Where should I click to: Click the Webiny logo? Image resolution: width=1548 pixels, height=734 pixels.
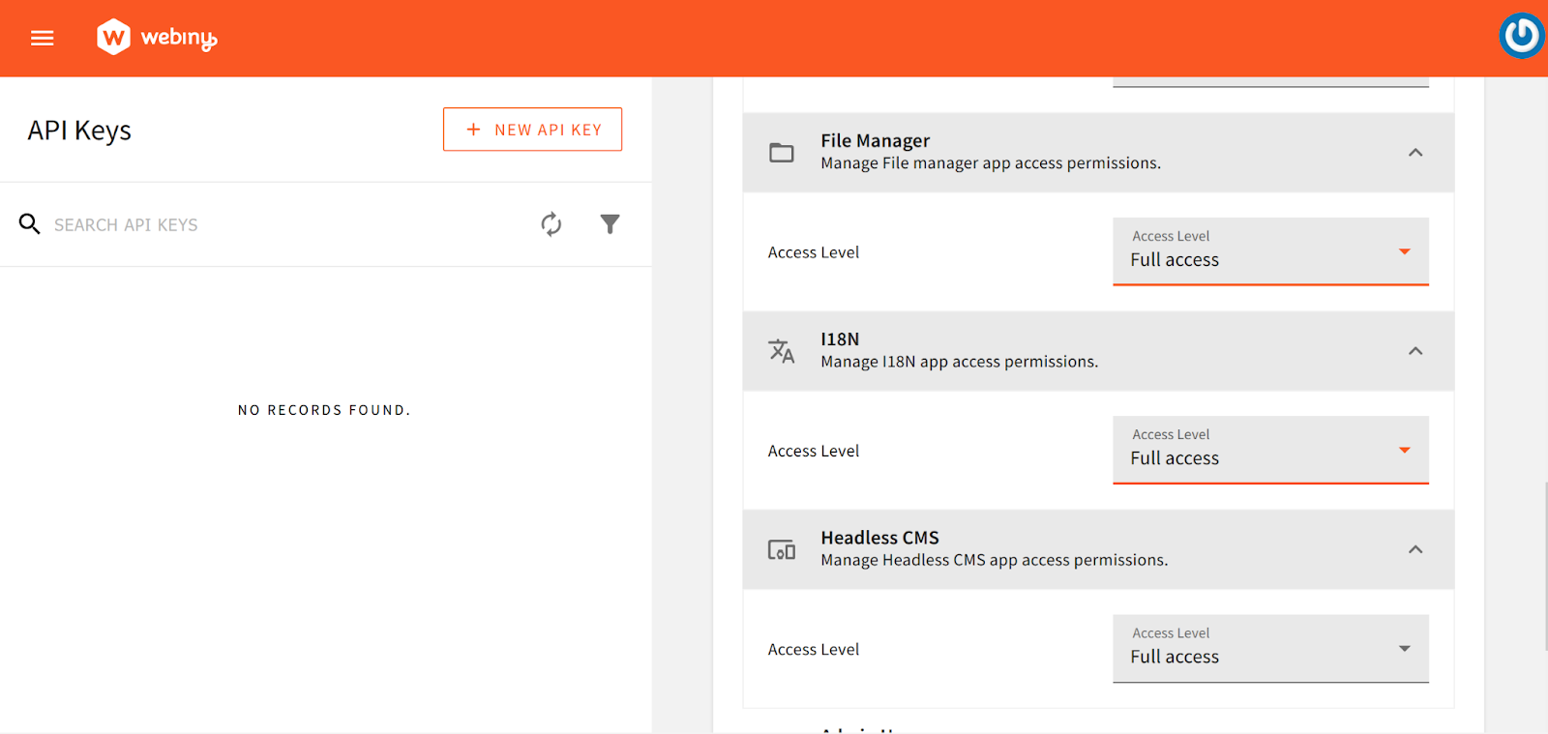[157, 38]
